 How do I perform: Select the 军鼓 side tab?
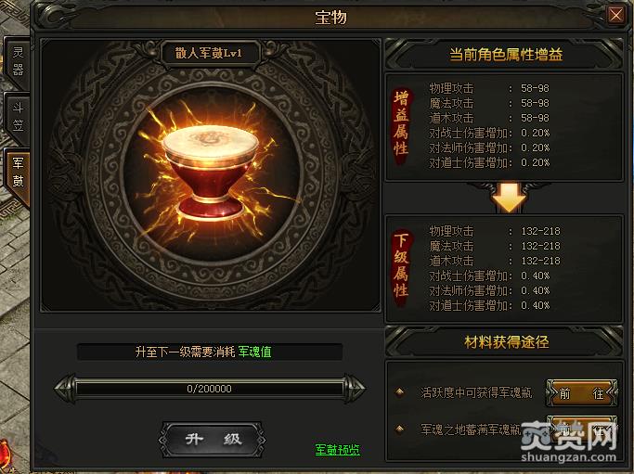coord(18,173)
